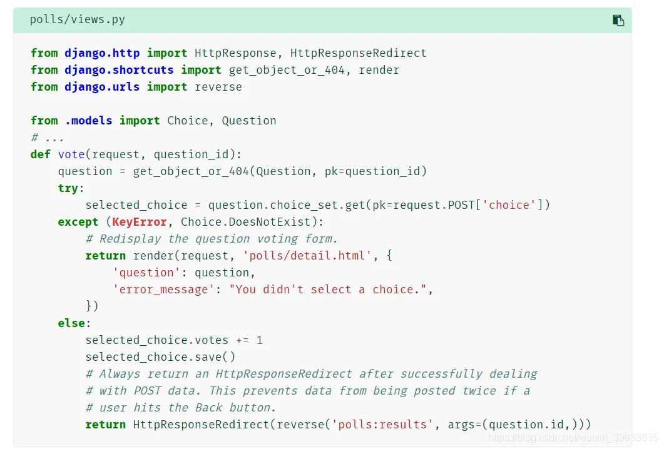Viewport: 664px width, 449px height.
Task: Click the "You didn't select a choice." string
Action: (x=328, y=290)
